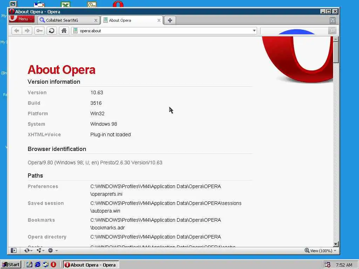Open the Opera Unite status dropdown
359x269 pixels.
(x=41, y=250)
